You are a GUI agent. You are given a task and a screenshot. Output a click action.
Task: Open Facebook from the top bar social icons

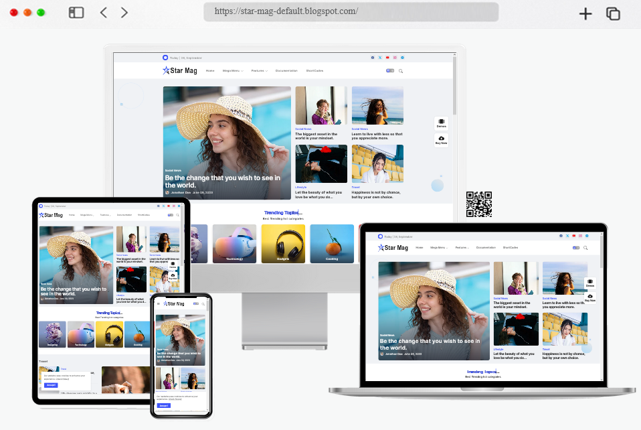coord(372,58)
